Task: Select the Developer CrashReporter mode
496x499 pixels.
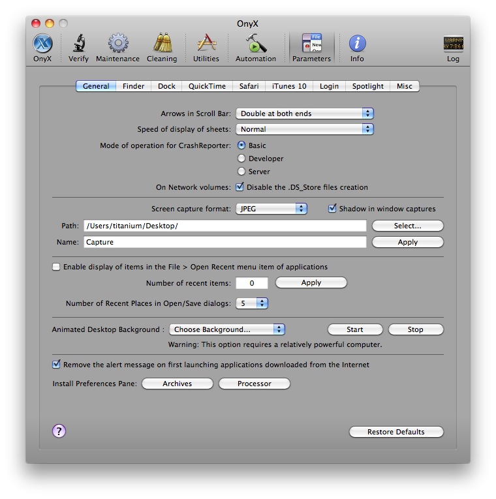Action: coord(241,158)
